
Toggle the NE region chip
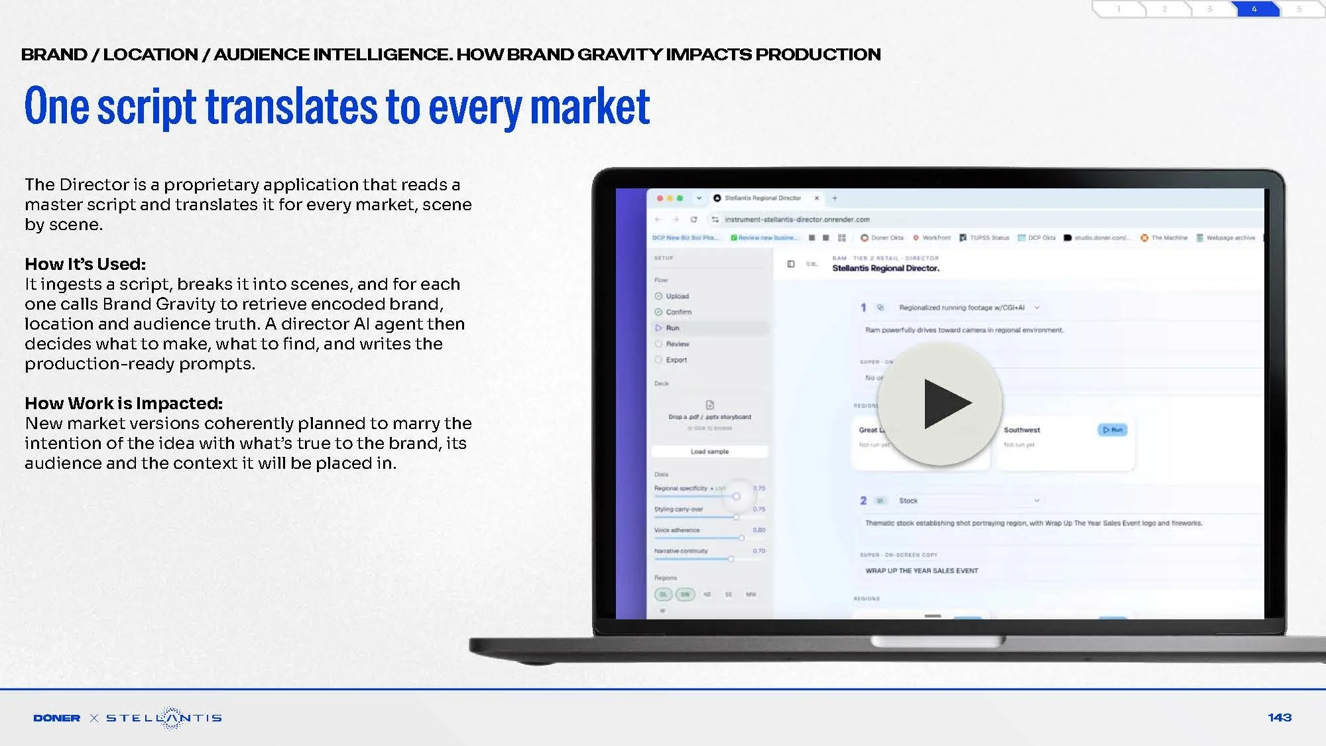[x=707, y=595]
